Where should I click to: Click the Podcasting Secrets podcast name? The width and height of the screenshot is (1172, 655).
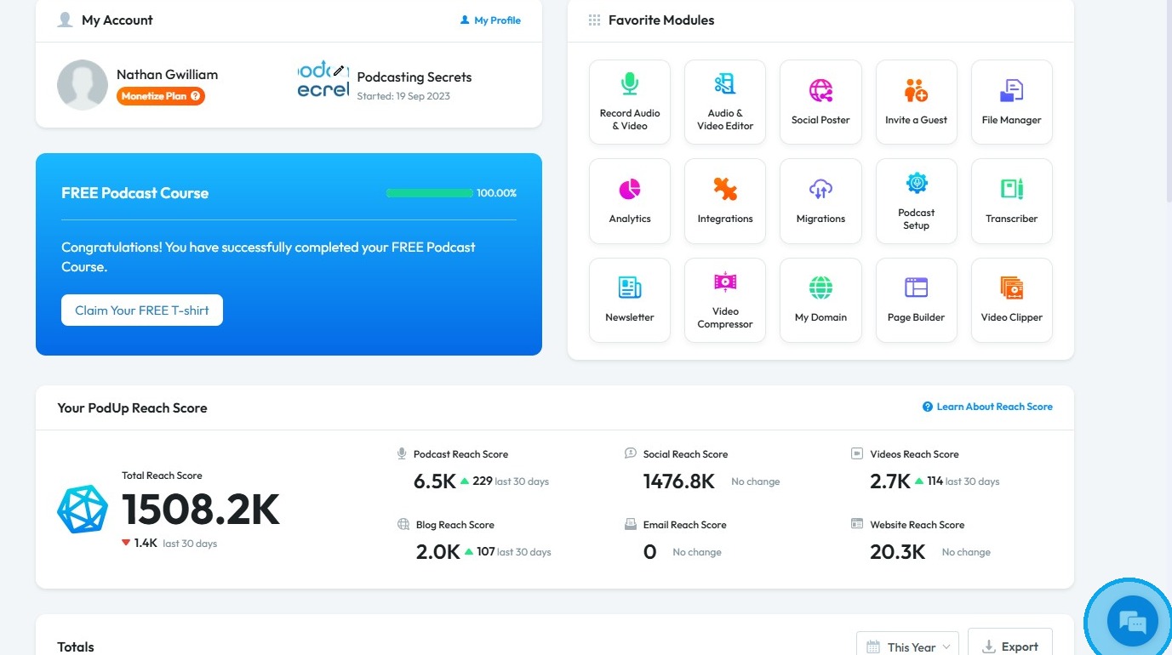pyautogui.click(x=414, y=77)
